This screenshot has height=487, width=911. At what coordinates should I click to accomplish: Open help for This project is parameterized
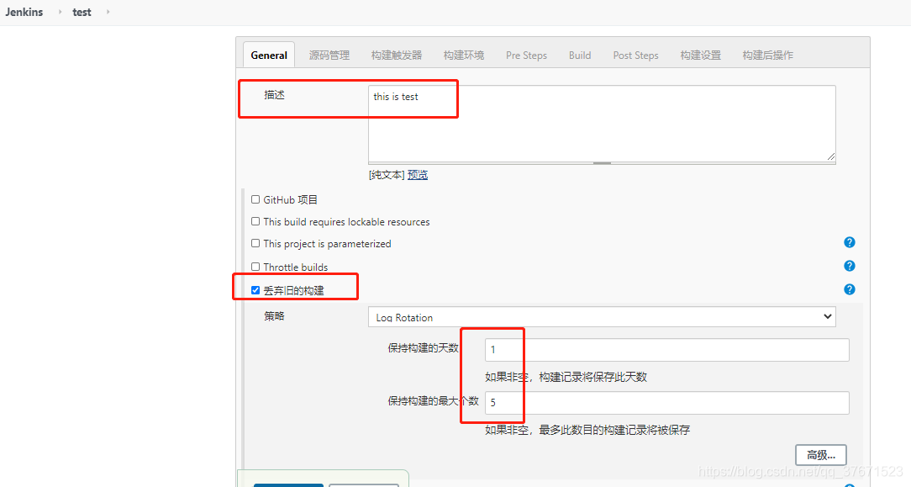click(850, 242)
